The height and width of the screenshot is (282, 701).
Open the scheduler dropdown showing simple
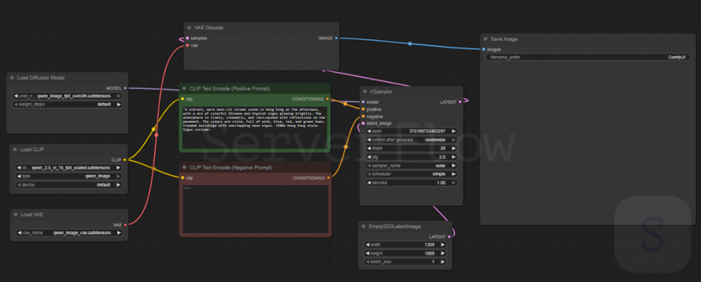click(x=411, y=174)
